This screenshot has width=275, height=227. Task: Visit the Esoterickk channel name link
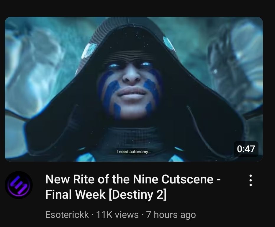pyautogui.click(x=67, y=215)
